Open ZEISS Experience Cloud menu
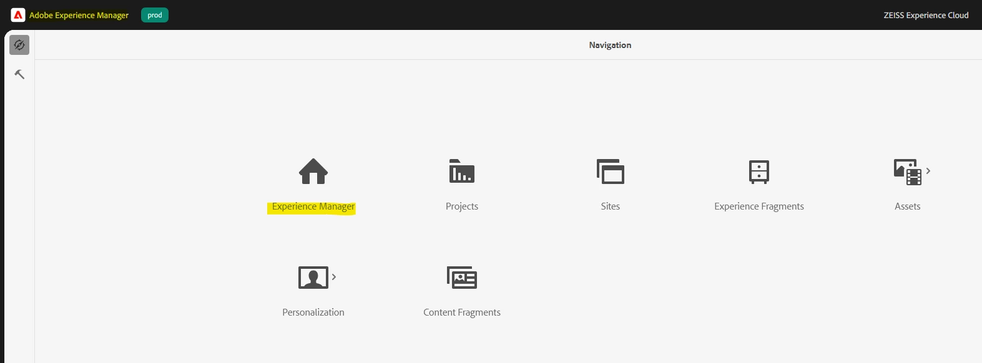The width and height of the screenshot is (982, 363). click(926, 15)
